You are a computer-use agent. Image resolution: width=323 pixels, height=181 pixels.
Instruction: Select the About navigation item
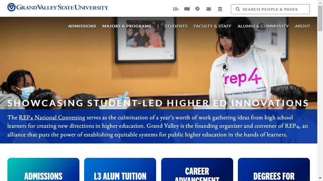(302, 26)
